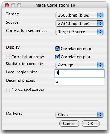The image size is (110, 134).
Task: Click blue stepper arrows on Source dropdown
Action: click(100, 23)
